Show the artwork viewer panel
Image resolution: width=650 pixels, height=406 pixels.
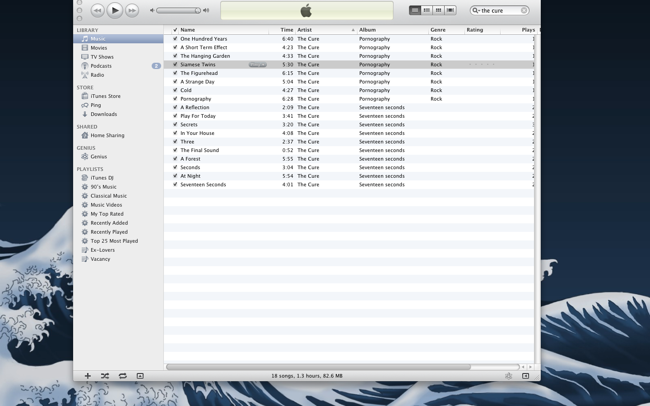pyautogui.click(x=140, y=376)
